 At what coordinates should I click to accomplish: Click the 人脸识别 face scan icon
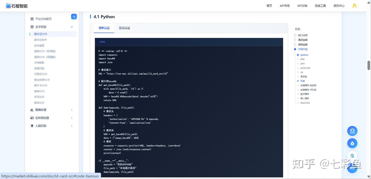coord(32,126)
